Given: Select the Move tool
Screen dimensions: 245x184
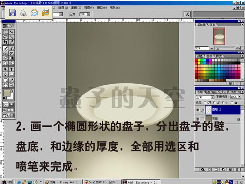Looking at the screenshot, I should click(12, 32).
